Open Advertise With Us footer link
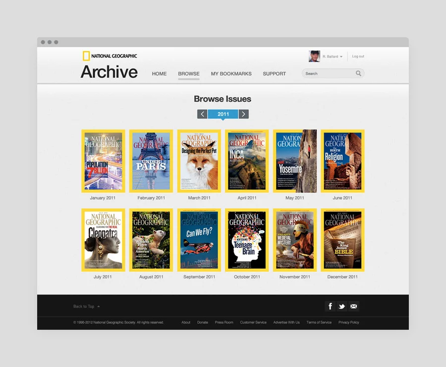This screenshot has height=367, width=446. (x=286, y=322)
